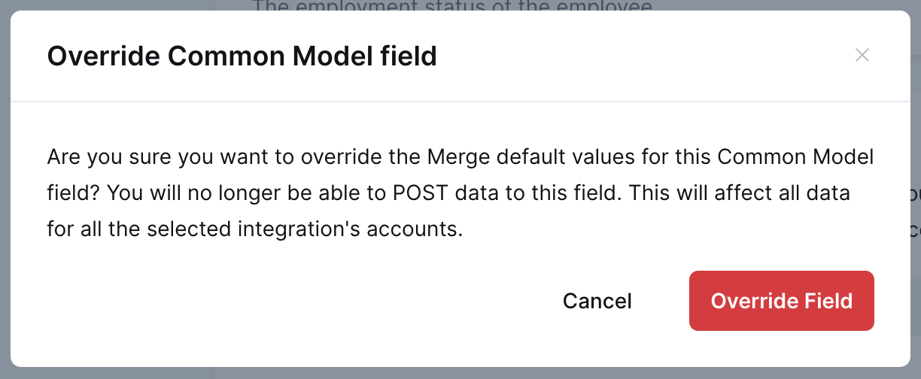Click the "Override Common Model field" dialog heading
Screen dimensions: 921x379
tap(242, 56)
